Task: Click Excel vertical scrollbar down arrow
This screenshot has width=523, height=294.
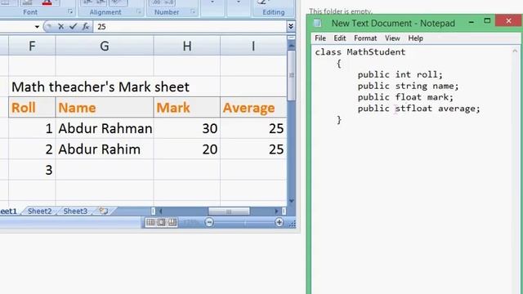Action: point(291,201)
